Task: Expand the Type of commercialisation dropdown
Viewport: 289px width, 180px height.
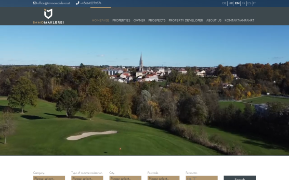Action: coord(87,178)
